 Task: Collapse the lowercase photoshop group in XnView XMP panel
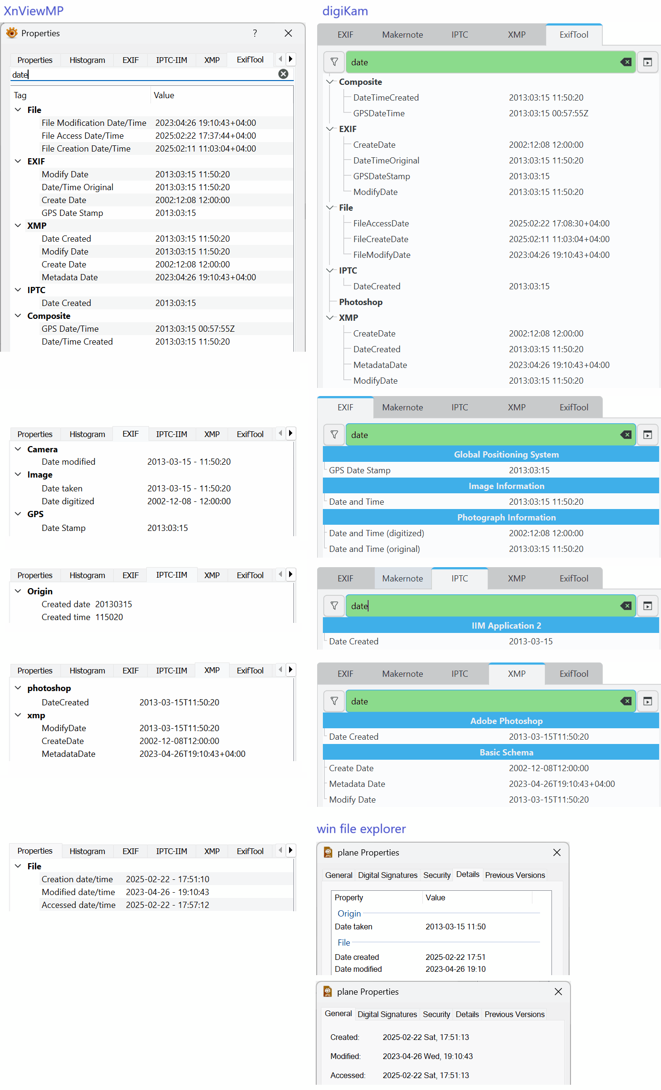coord(18,688)
